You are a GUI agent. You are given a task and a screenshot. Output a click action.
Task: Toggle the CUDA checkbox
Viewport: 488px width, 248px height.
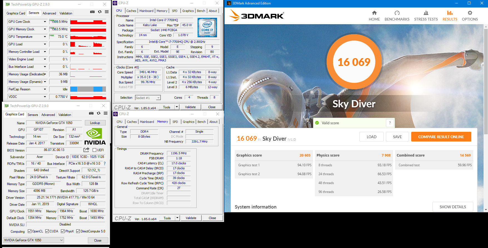click(47, 231)
